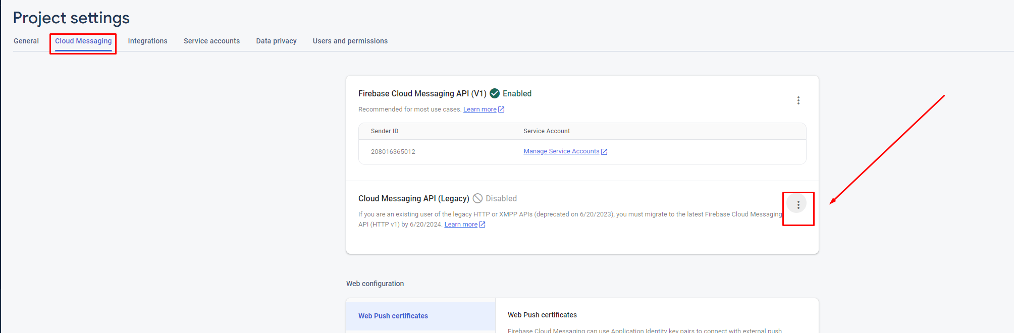Switch to the General tab
This screenshot has height=333, width=1014.
pyautogui.click(x=26, y=41)
